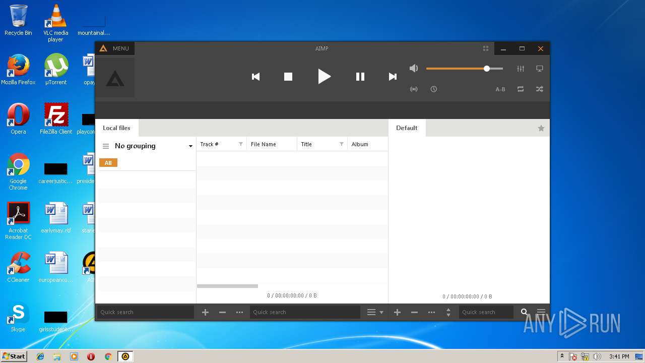Open Chrome from the taskbar
The width and height of the screenshot is (645, 363).
tap(108, 356)
